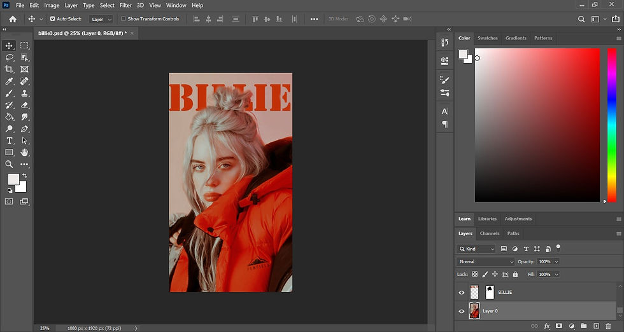This screenshot has width=624, height=332.
Task: Pick the Eyedropper tool
Action: click(x=10, y=81)
